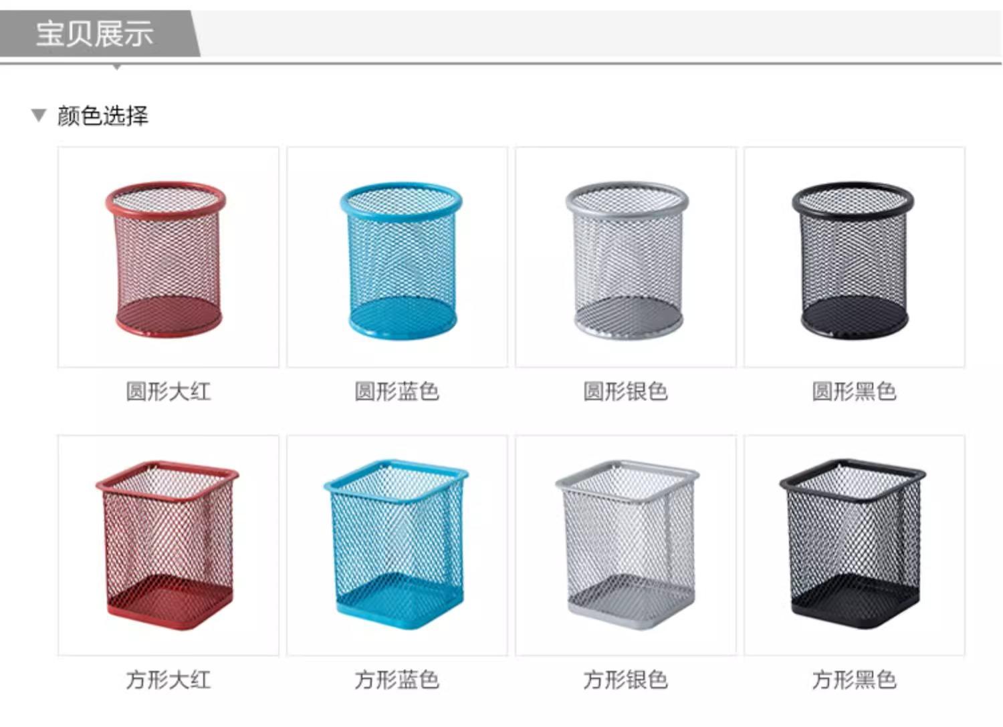Click the 圆形蓝色 label
This screenshot has width=1003, height=727.
(397, 392)
